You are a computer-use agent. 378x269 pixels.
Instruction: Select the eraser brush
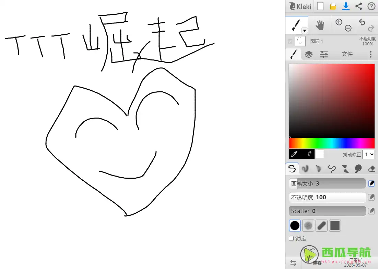tap(371, 169)
